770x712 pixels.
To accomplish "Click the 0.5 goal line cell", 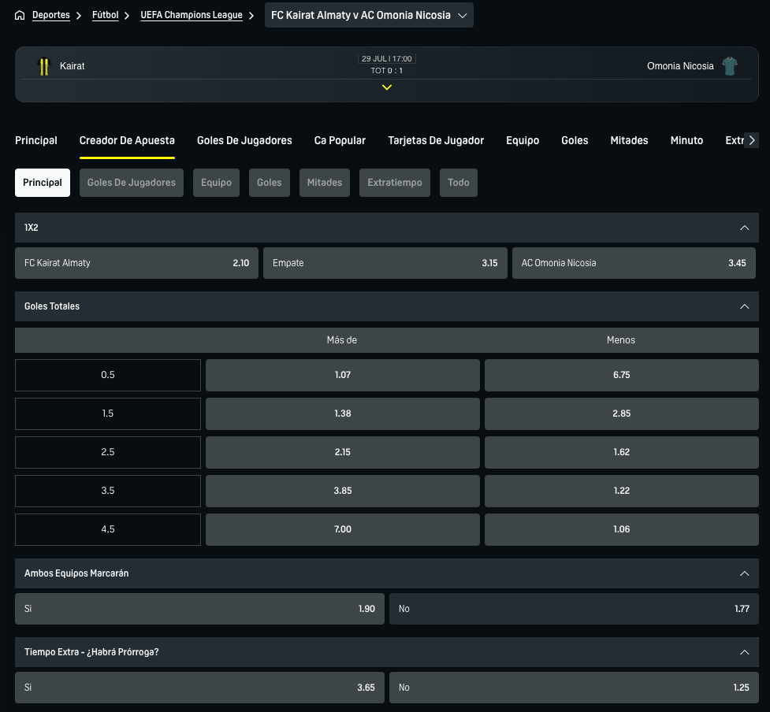I will [108, 376].
